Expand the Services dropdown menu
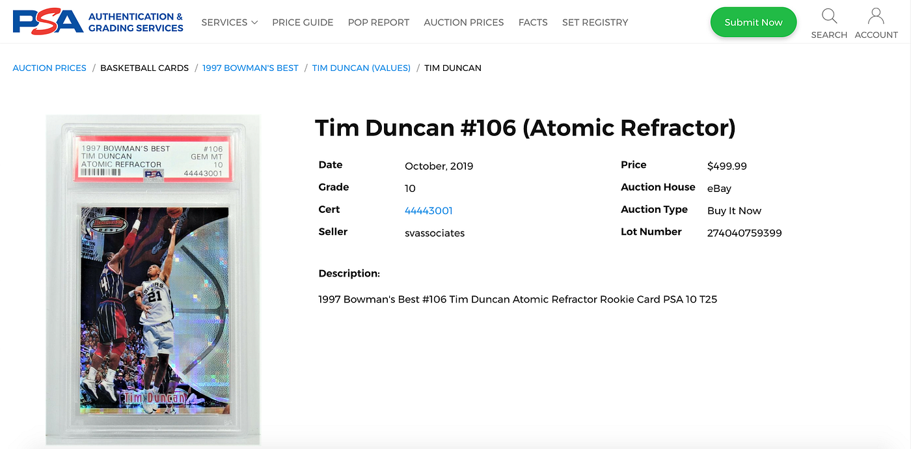The image size is (911, 449). pyautogui.click(x=229, y=22)
